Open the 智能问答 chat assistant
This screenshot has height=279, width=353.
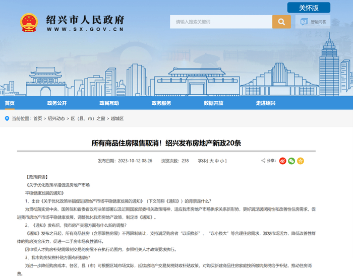click(313, 22)
